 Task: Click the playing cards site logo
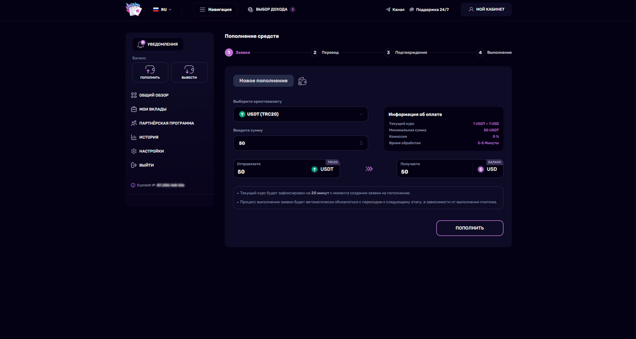pyautogui.click(x=134, y=9)
